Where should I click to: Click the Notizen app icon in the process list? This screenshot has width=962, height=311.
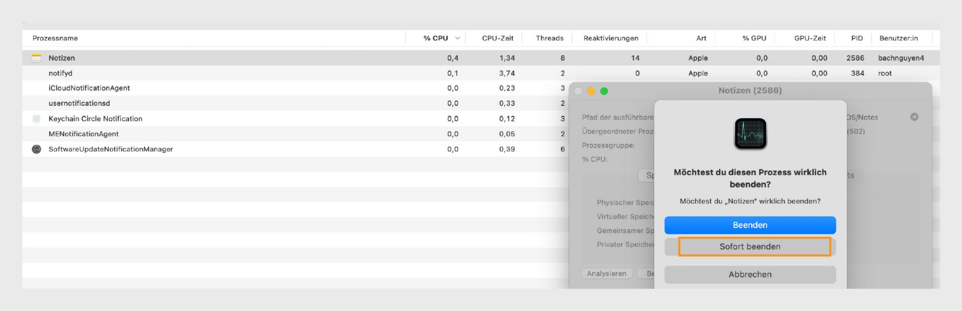click(37, 58)
